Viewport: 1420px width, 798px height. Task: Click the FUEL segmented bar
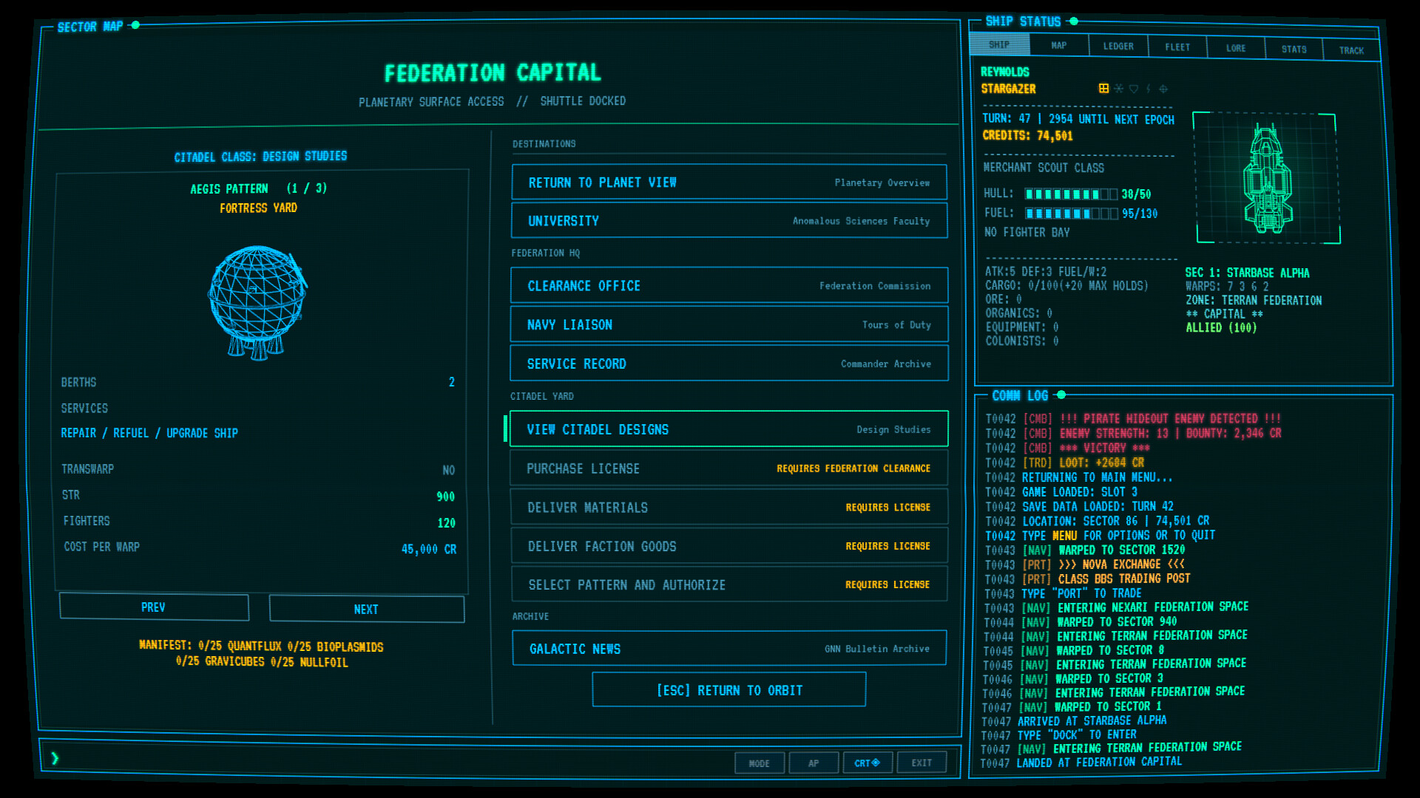(x=1072, y=214)
